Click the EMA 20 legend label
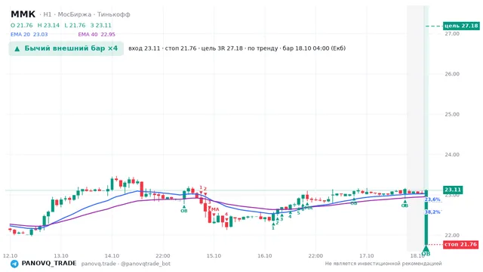Image resolution: width=483 pixels, height=272 pixels. (x=20, y=35)
